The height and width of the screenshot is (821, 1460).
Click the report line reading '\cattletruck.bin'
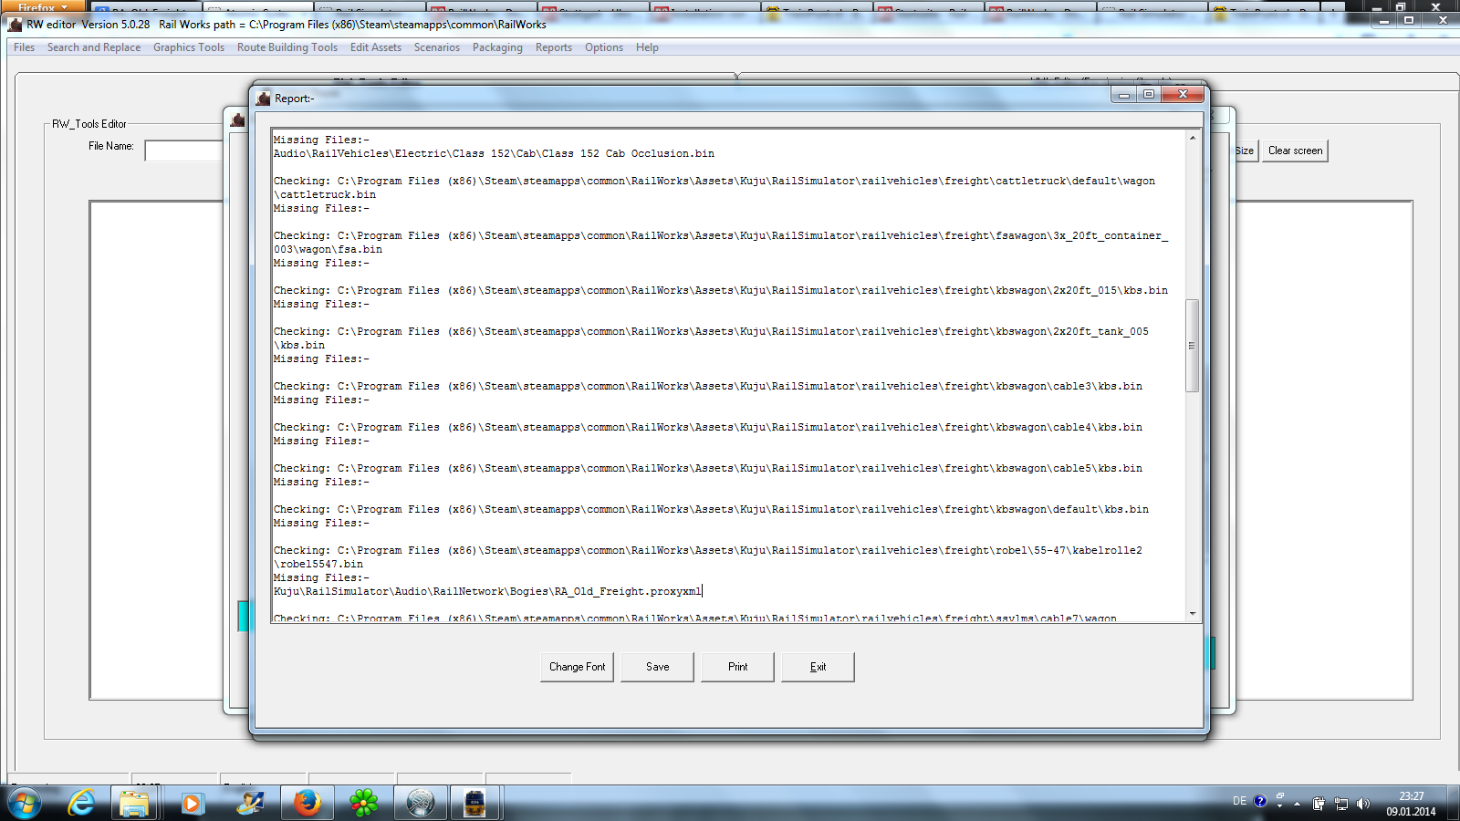(325, 194)
